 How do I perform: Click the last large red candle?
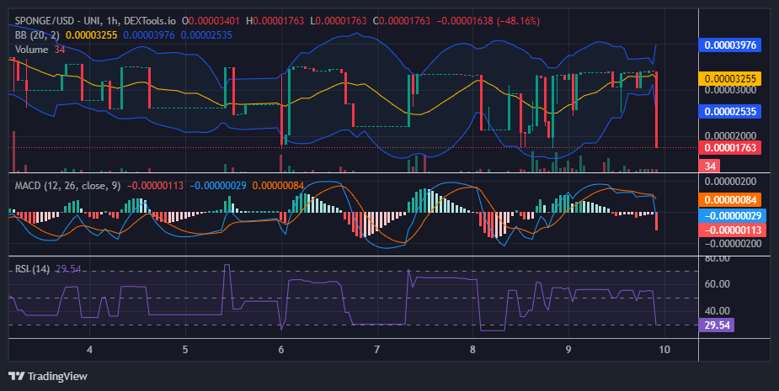[656, 109]
